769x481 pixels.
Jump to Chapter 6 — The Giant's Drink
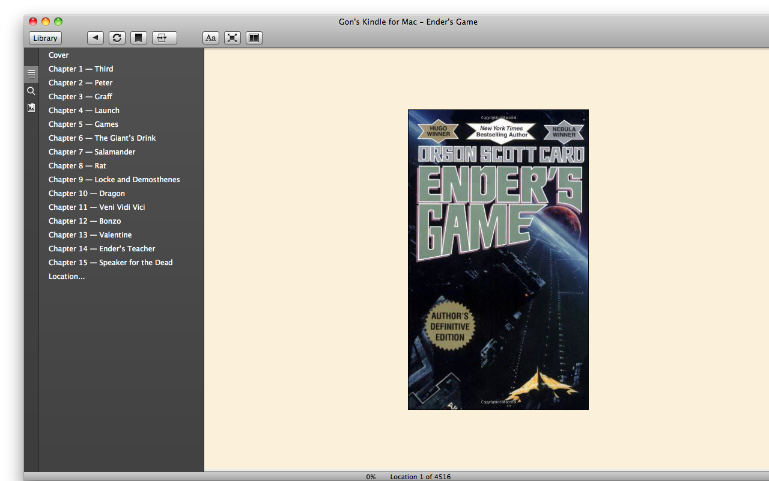tap(102, 138)
